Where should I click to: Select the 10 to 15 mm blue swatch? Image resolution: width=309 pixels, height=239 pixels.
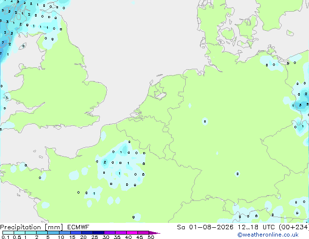[65, 233]
